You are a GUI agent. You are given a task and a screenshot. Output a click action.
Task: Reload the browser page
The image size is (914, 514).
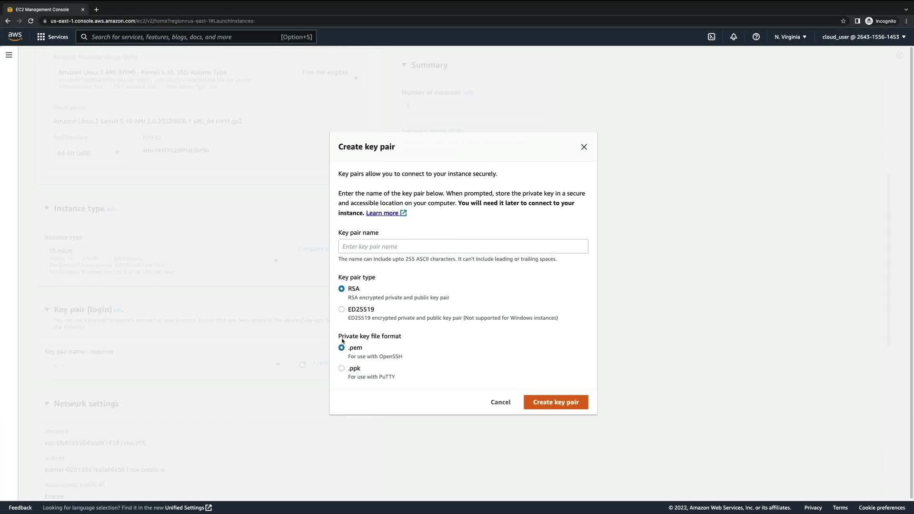(30, 21)
